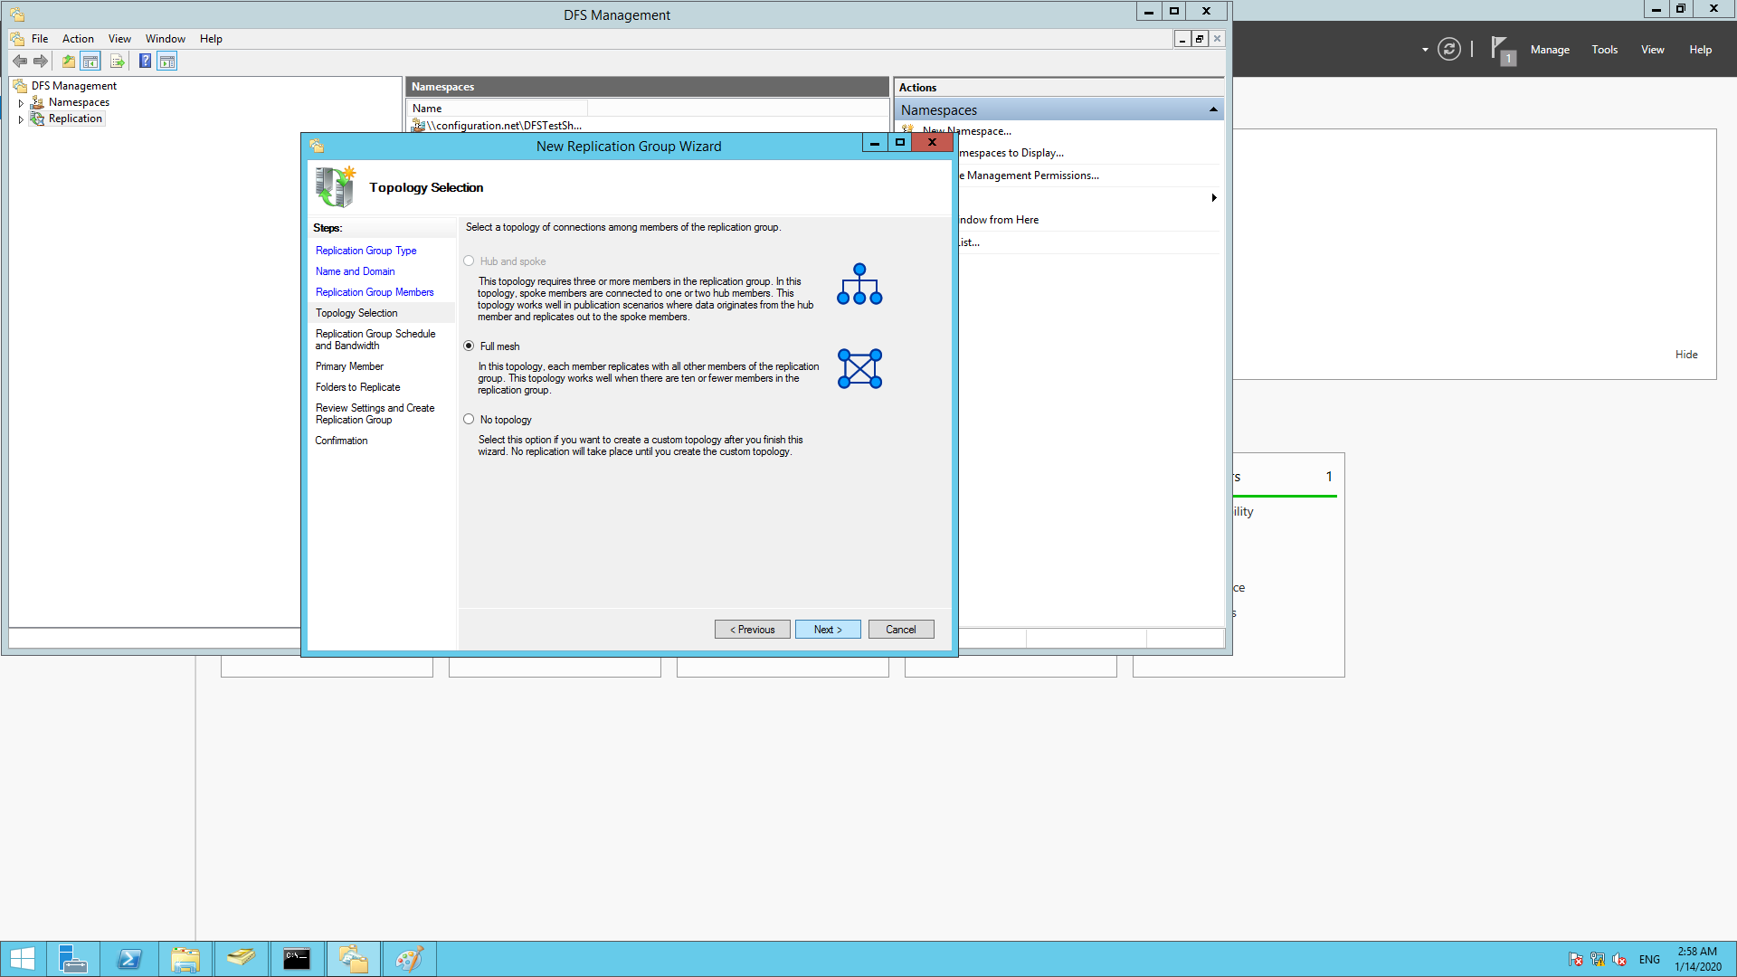Select the Hub and spoke radio button
This screenshot has width=1737, height=977.
(469, 261)
